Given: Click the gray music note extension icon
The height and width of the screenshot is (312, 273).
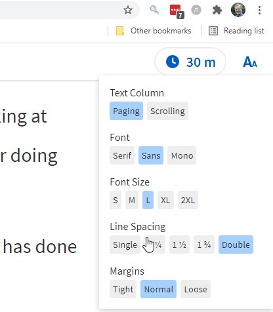Looking at the screenshot, I should (196, 10).
